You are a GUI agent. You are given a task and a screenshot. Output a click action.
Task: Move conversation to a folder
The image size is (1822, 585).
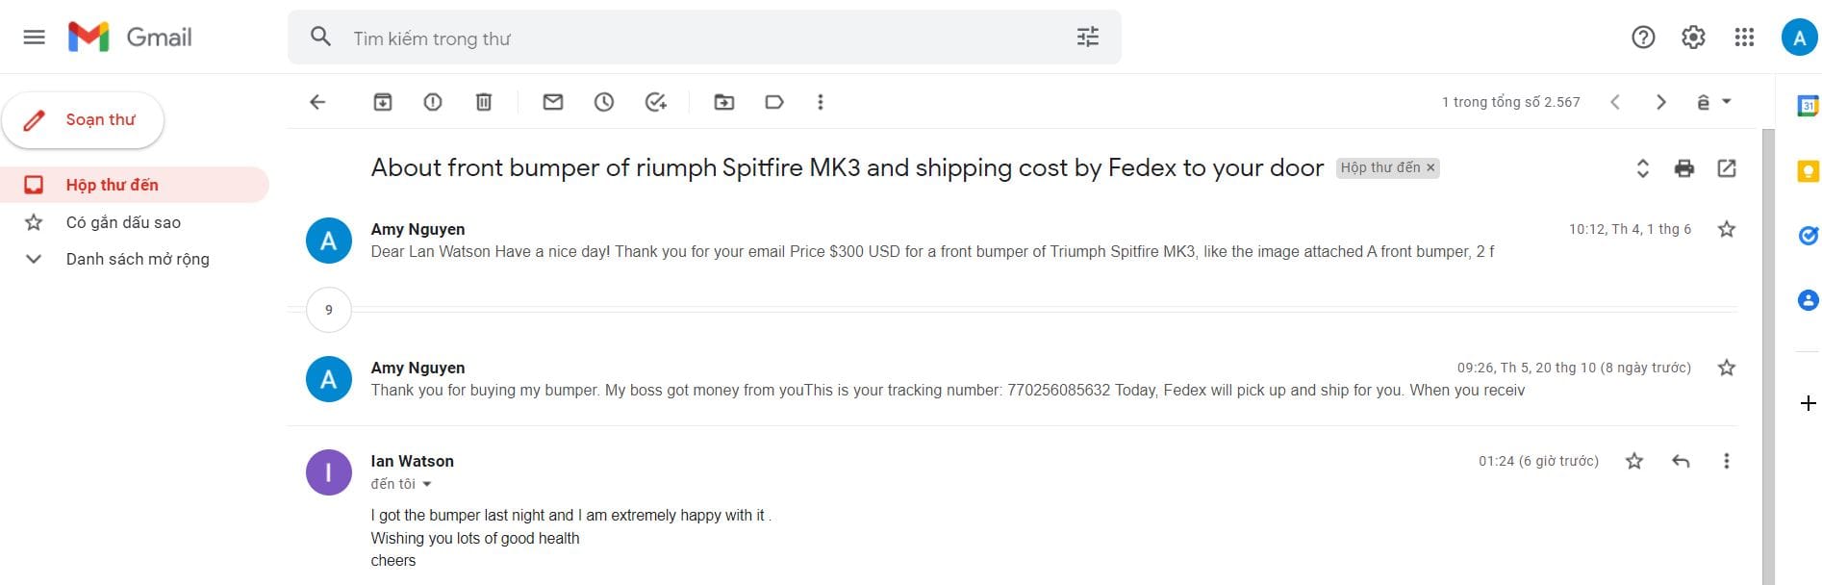point(724,102)
